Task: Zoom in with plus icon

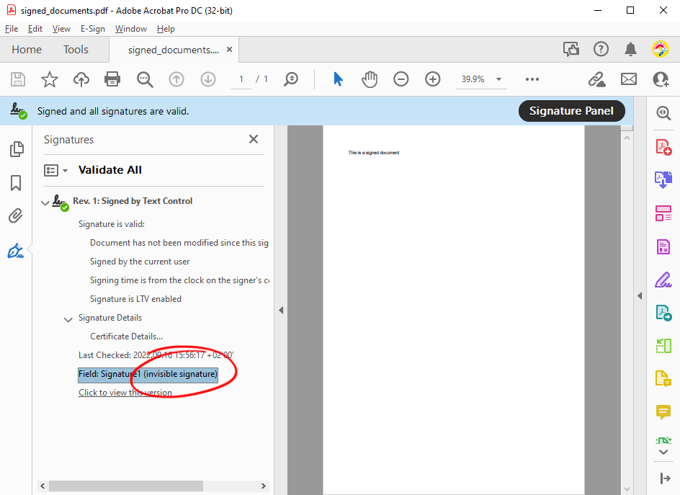Action: click(433, 79)
